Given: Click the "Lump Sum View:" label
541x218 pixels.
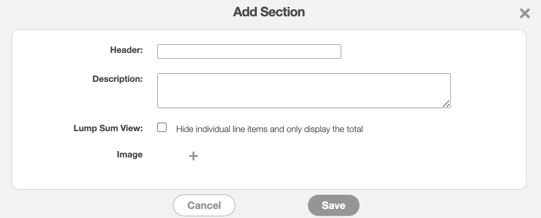Looking at the screenshot, I should 108,128.
